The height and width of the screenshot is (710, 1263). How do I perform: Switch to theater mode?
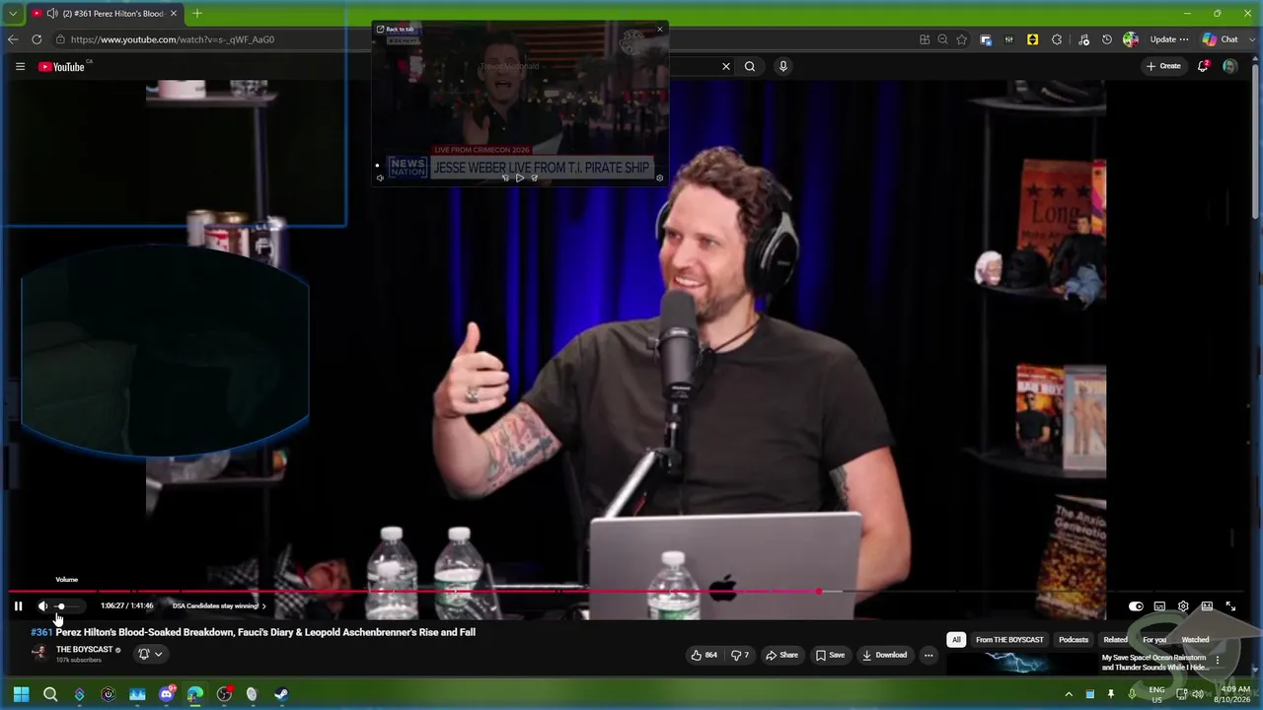coord(1207,606)
